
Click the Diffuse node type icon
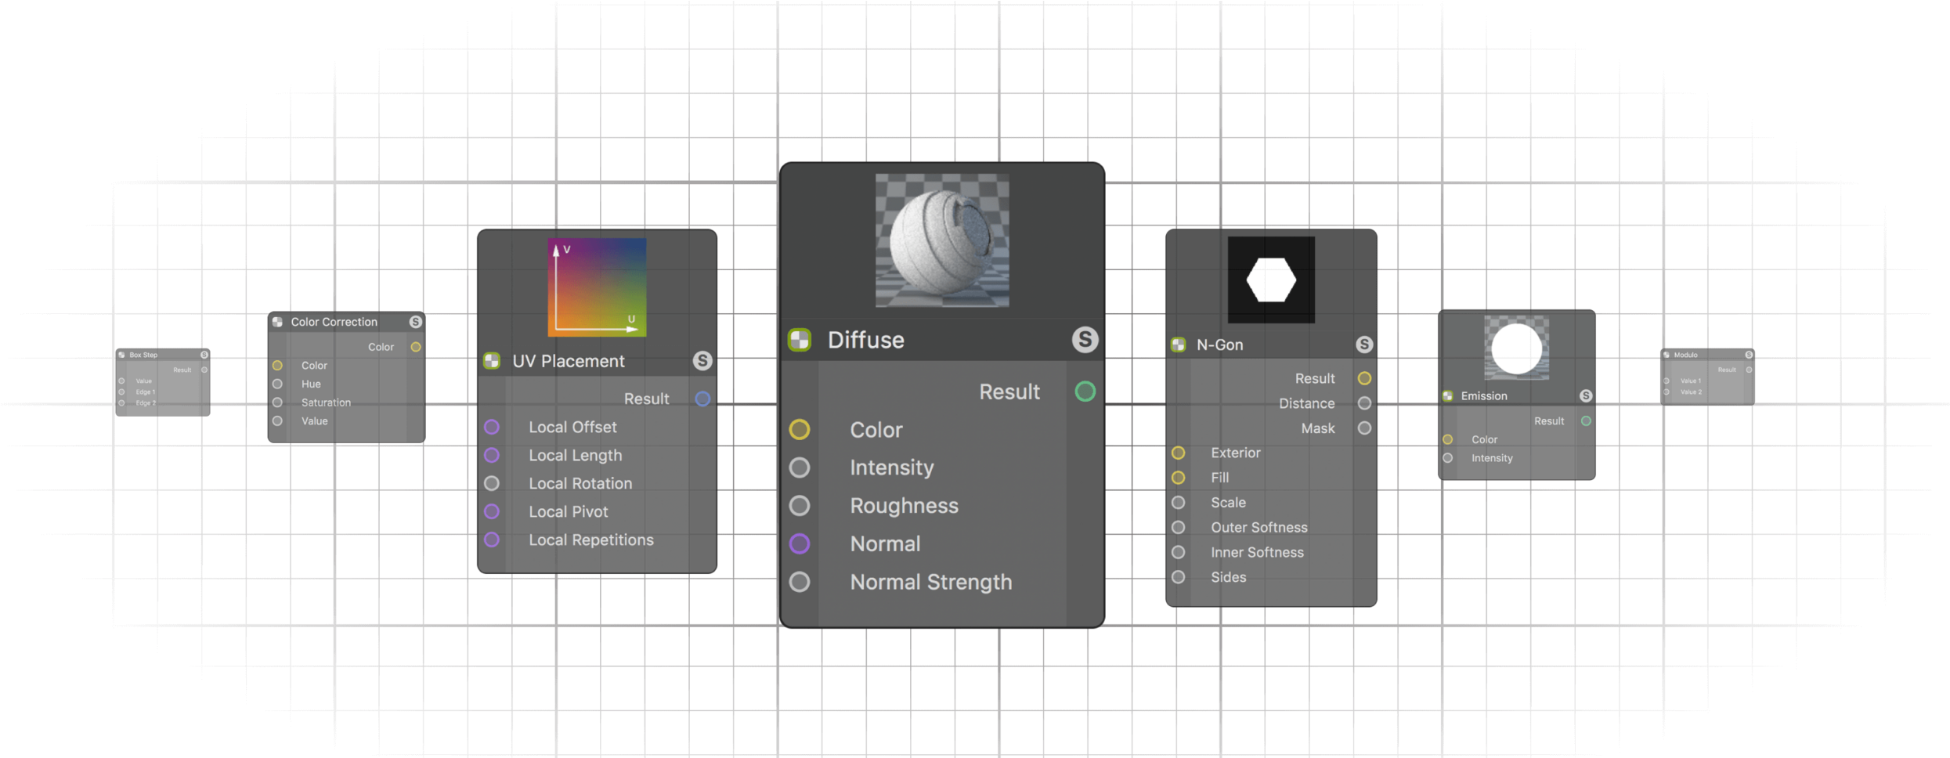point(800,340)
